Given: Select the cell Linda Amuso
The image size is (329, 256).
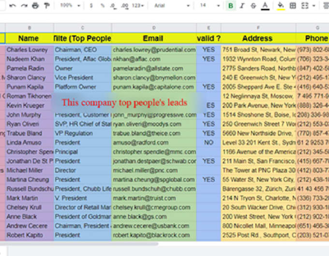Looking at the screenshot, I should (30, 142).
